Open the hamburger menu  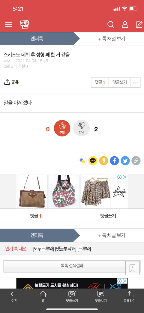(9, 25)
